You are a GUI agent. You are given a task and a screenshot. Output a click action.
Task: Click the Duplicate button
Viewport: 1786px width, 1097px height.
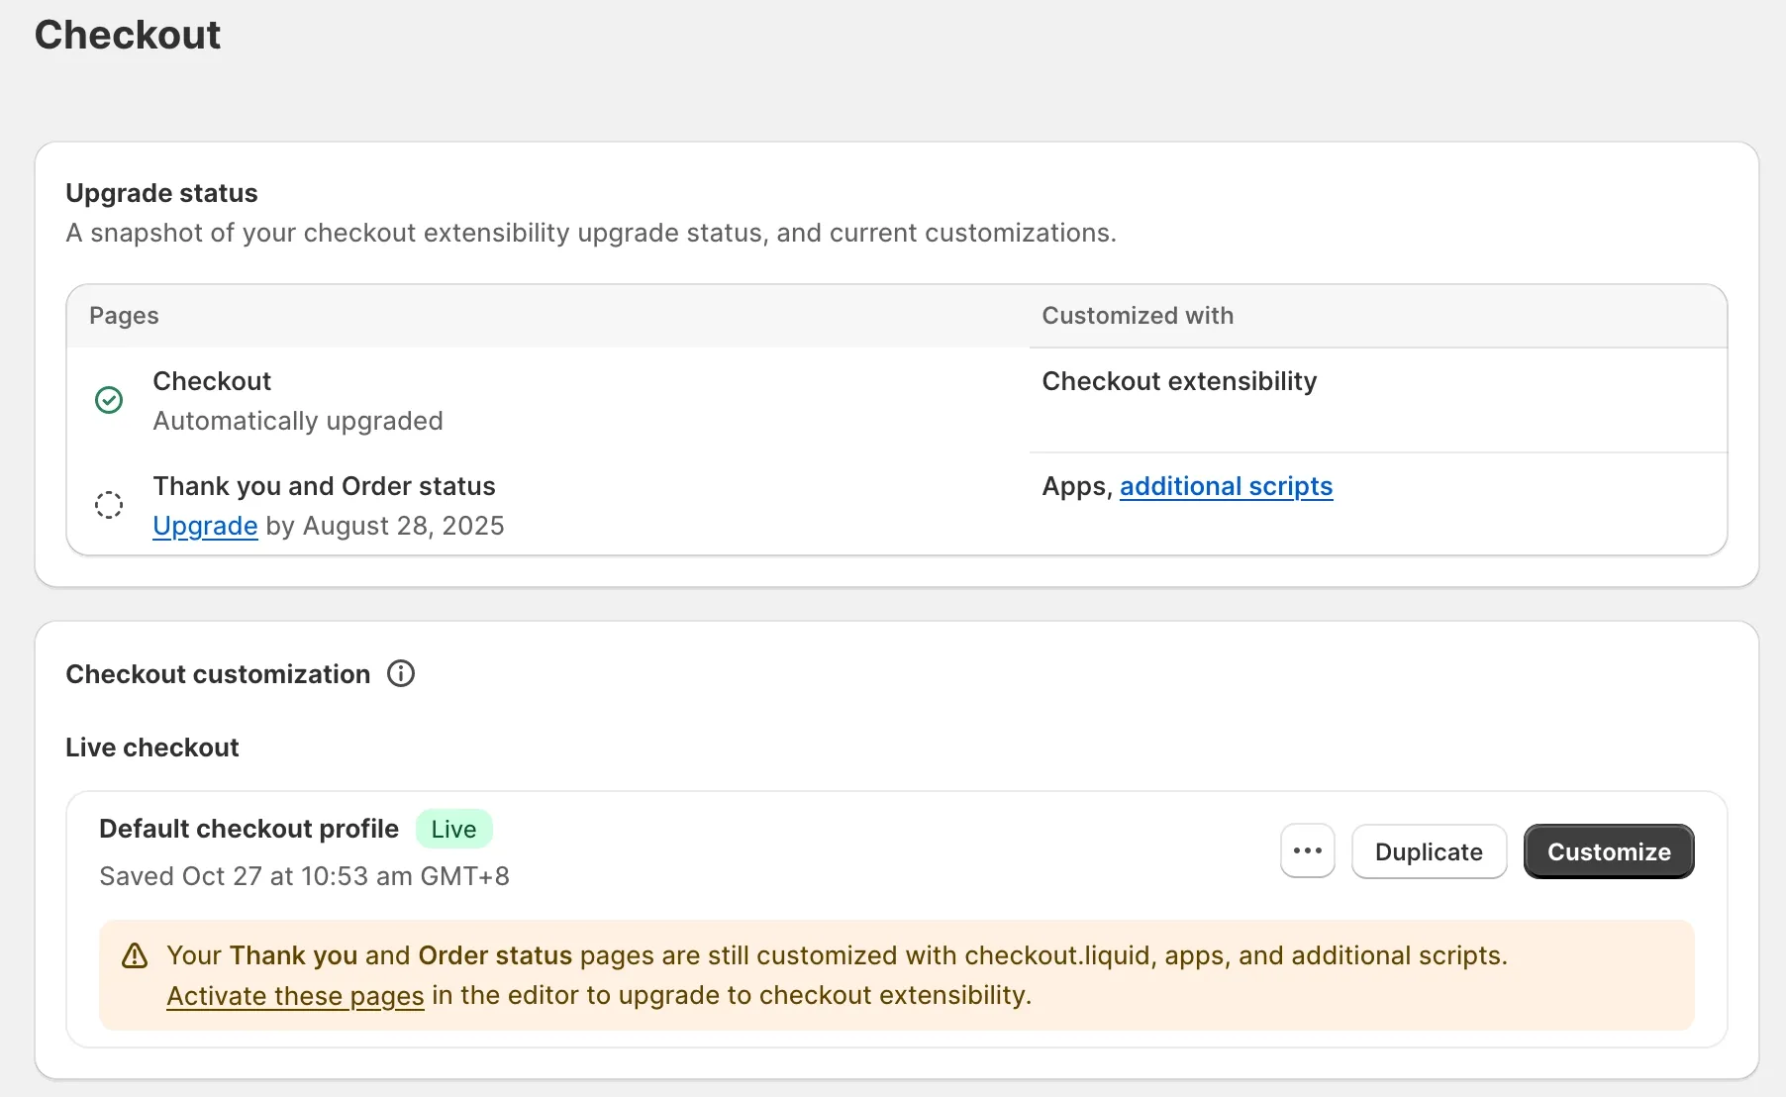pyautogui.click(x=1429, y=851)
